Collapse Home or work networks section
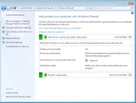The image size is (136, 103). pos(130,37)
